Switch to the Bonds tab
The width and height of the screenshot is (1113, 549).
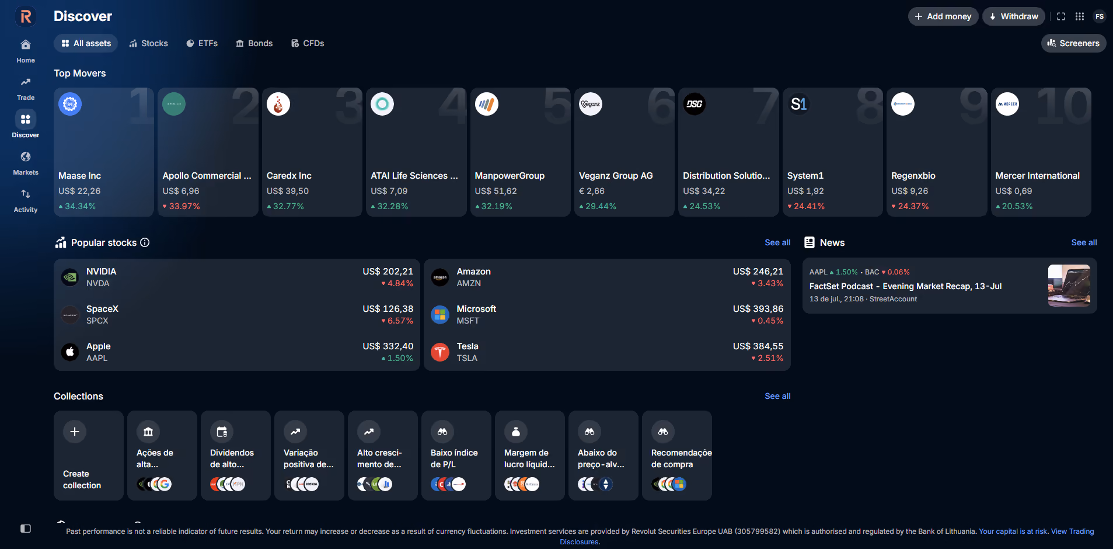(254, 43)
